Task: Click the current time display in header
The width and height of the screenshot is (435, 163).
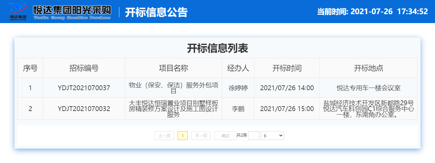Action: tap(372, 12)
